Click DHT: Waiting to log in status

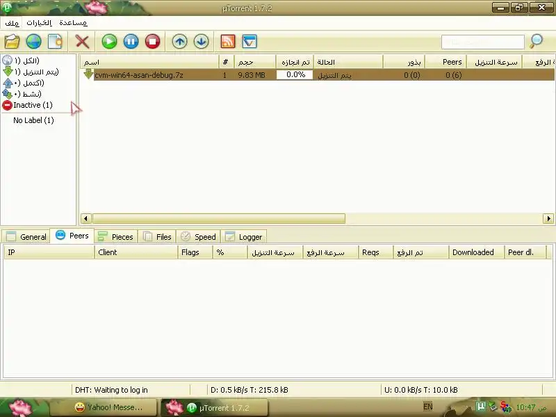point(111,390)
